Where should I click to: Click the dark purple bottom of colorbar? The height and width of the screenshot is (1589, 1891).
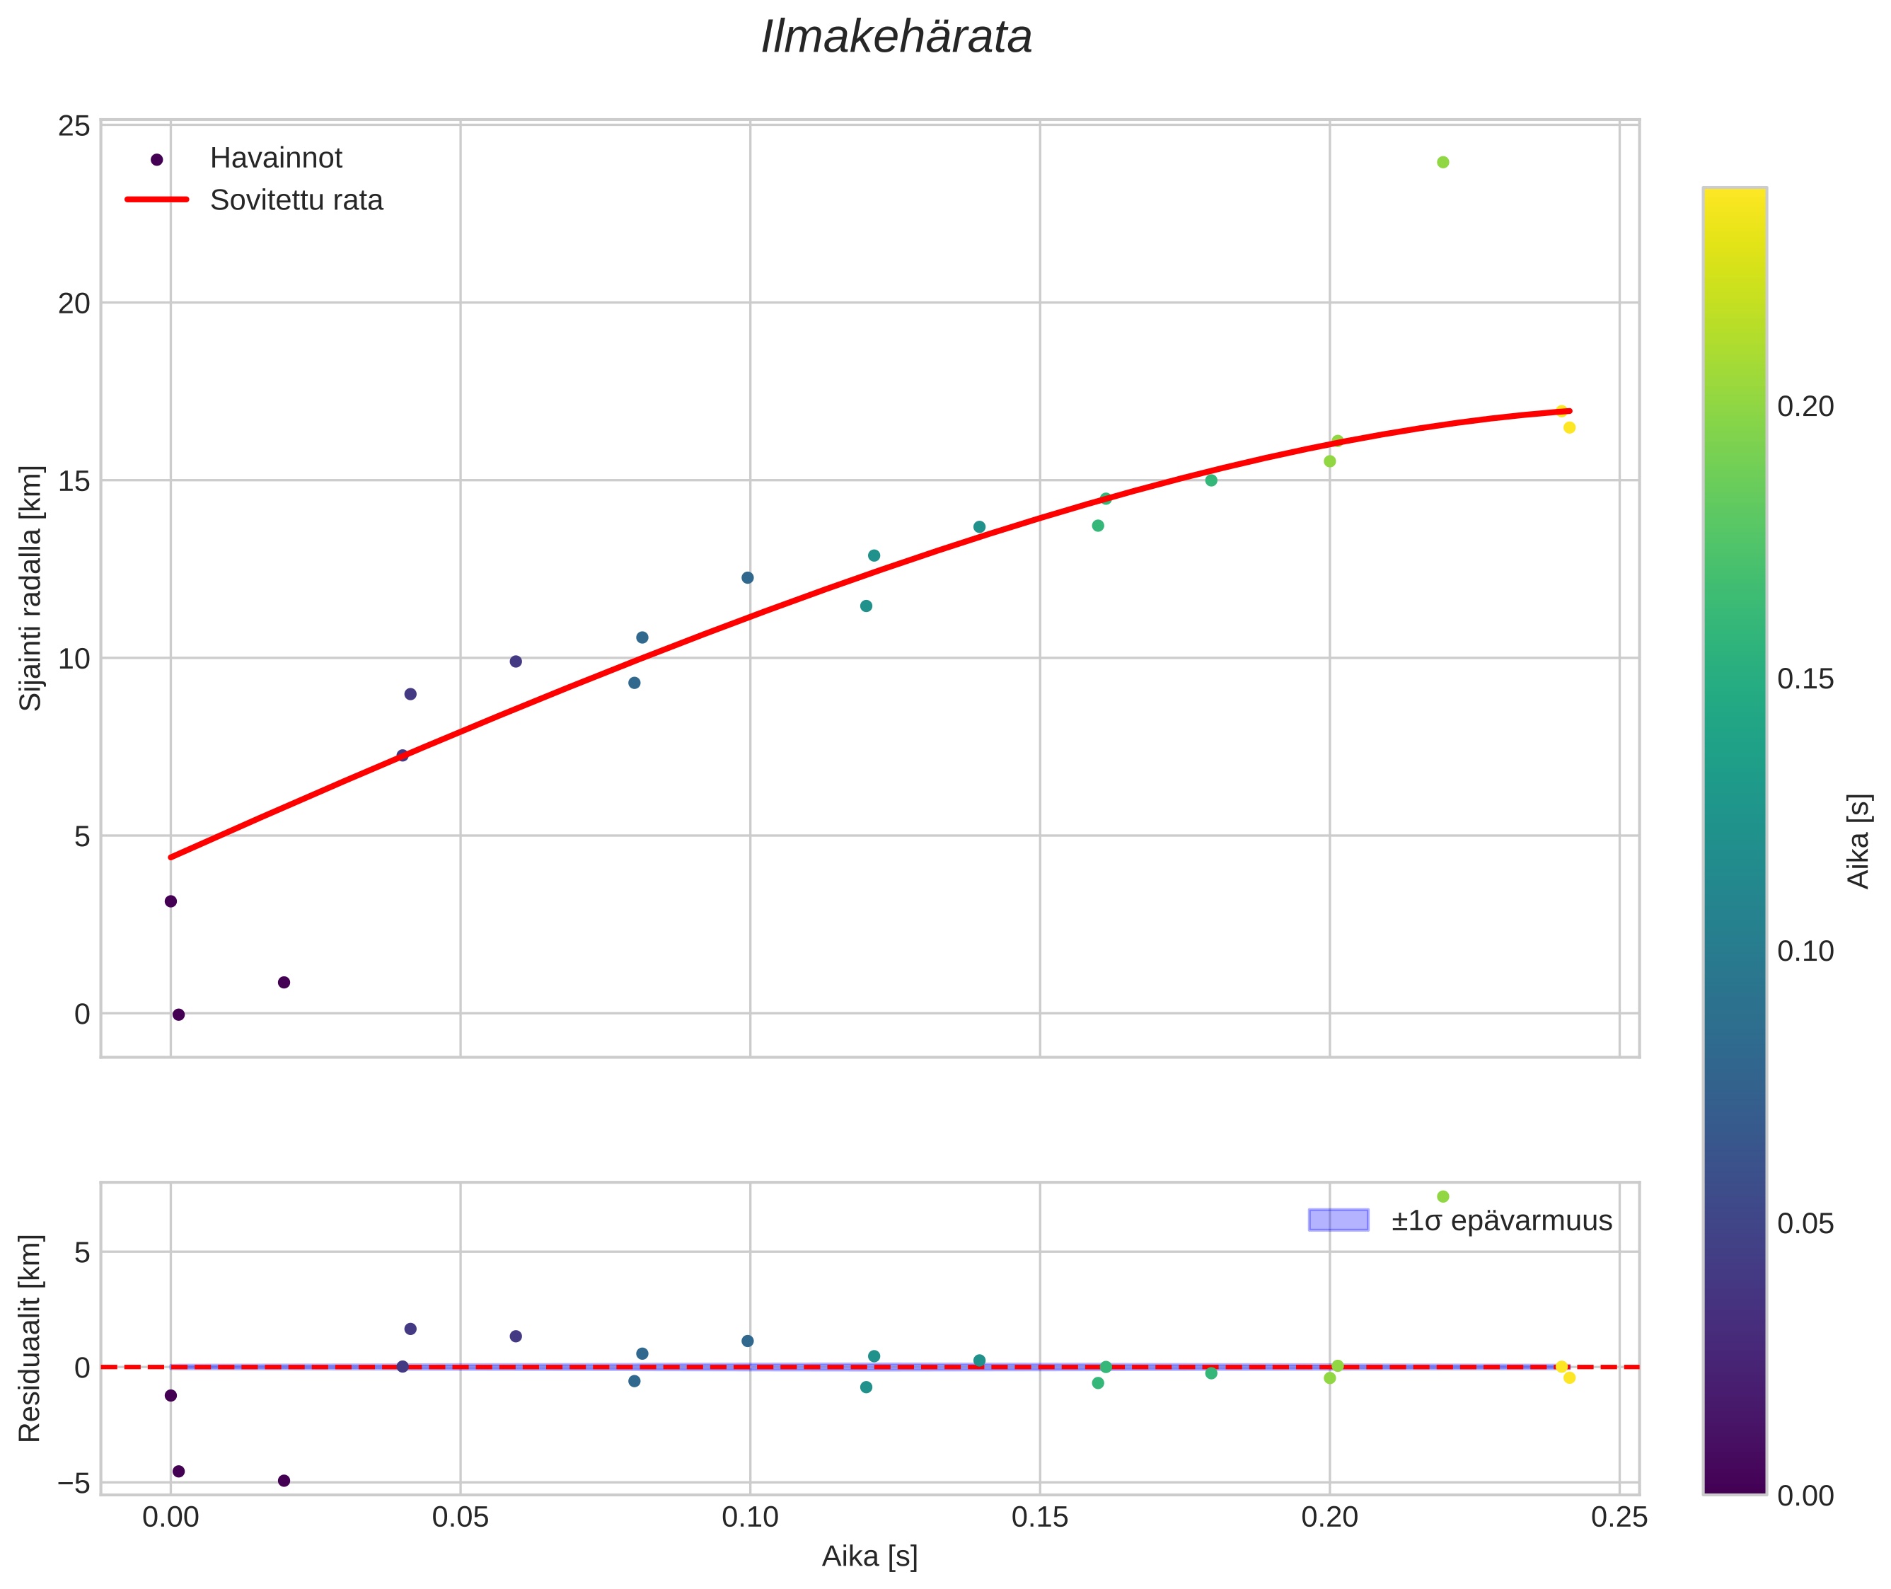tap(1734, 1484)
